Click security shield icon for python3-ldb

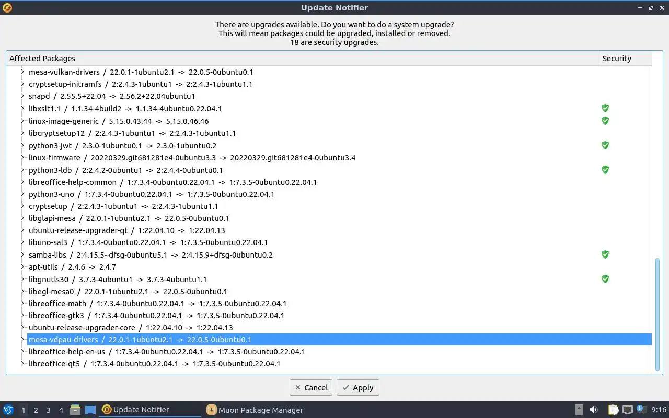605,170
